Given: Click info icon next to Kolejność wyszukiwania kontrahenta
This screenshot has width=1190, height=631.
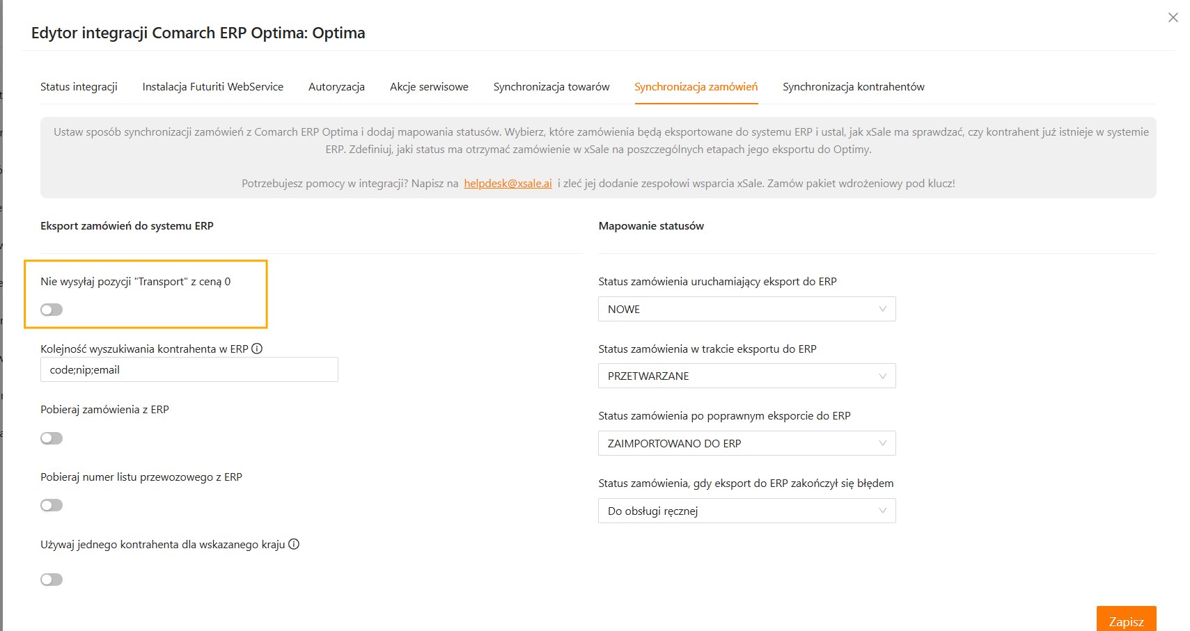Looking at the screenshot, I should (x=257, y=349).
